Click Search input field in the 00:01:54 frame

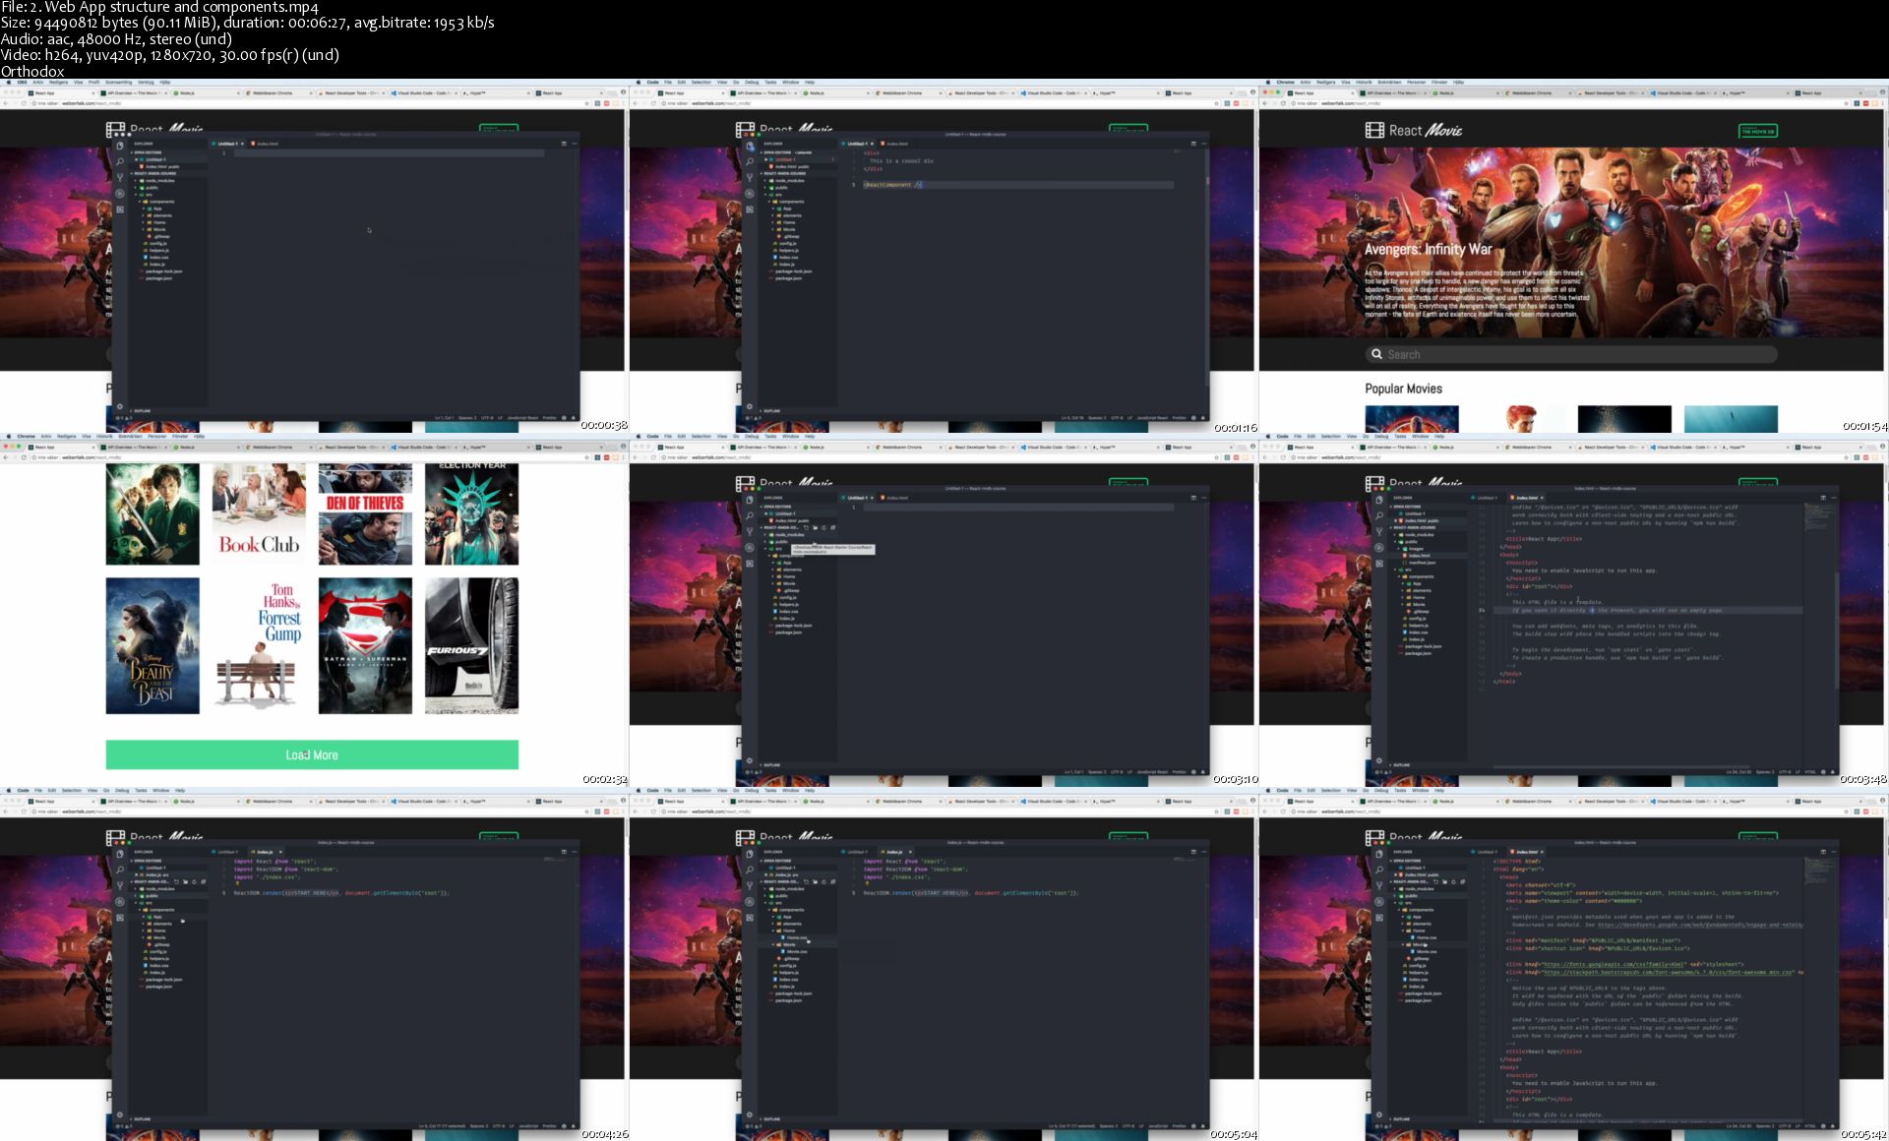(x=1570, y=354)
